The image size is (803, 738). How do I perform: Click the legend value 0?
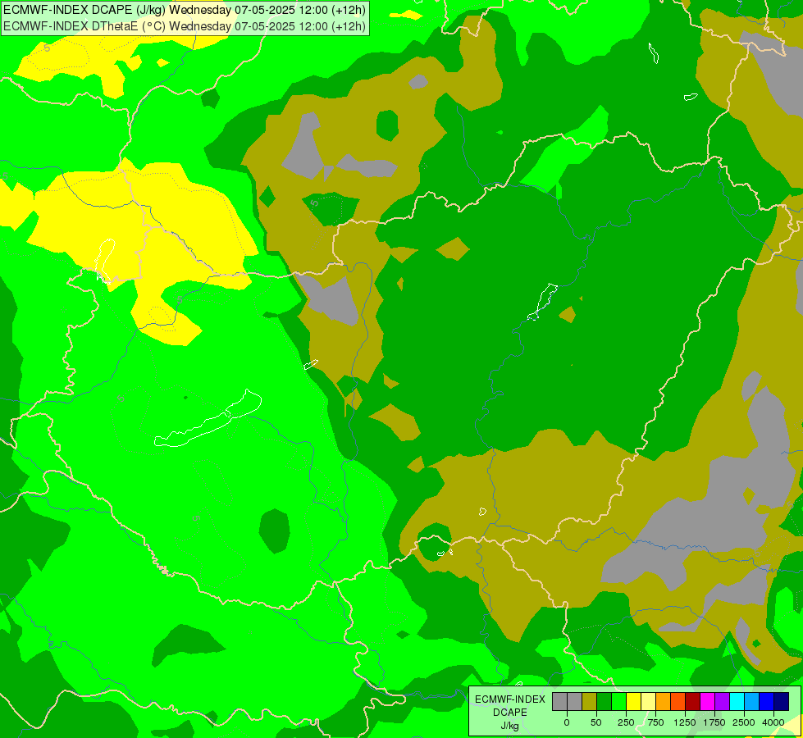coord(567,722)
